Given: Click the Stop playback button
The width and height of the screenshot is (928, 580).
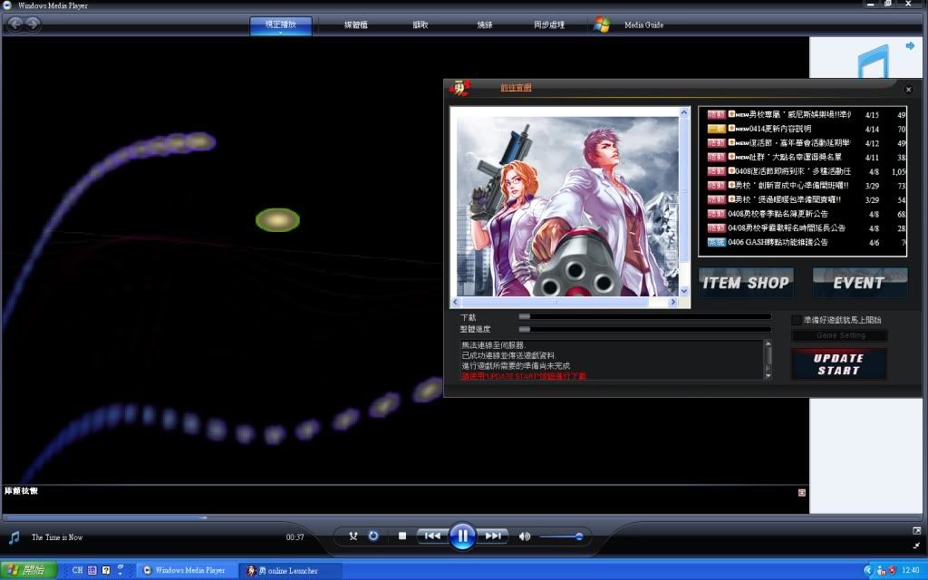Looking at the screenshot, I should coord(402,536).
